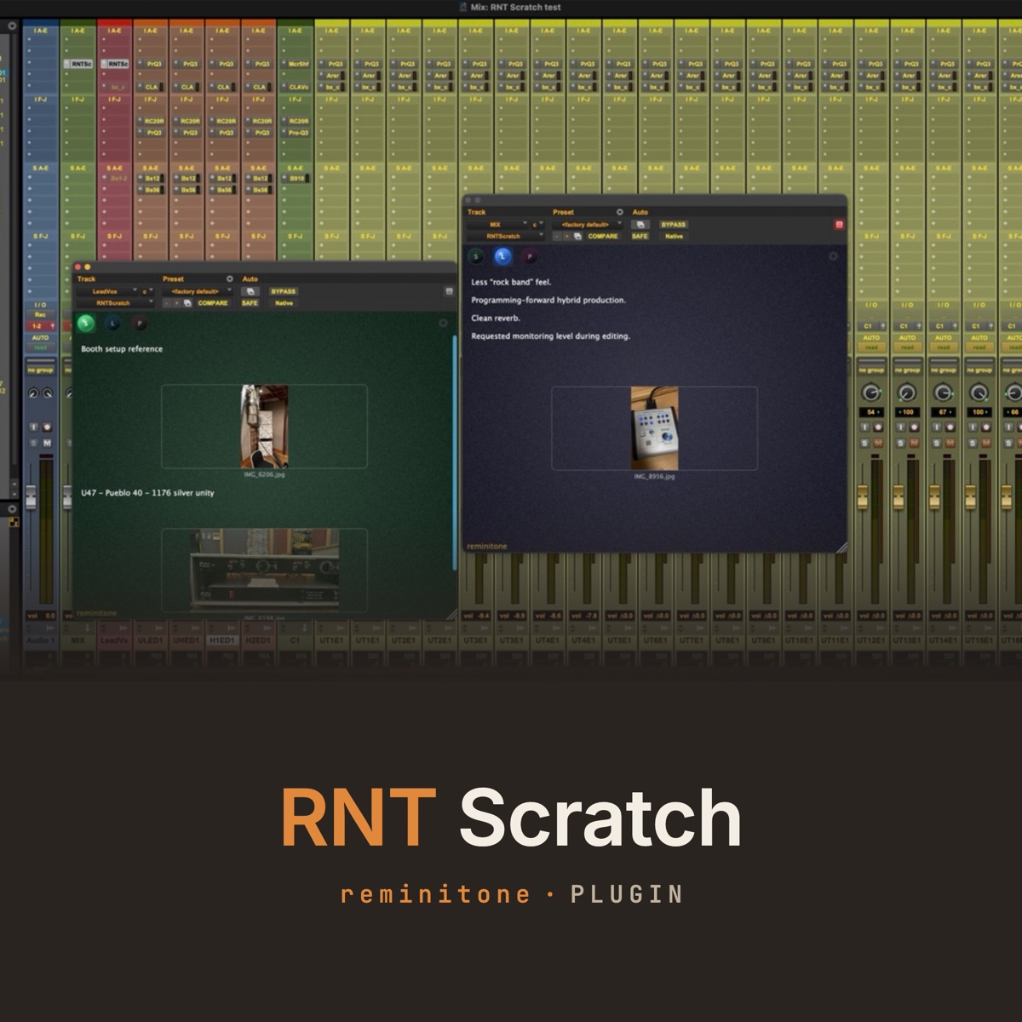Open factory default preset dropdown in MIX window

(588, 225)
